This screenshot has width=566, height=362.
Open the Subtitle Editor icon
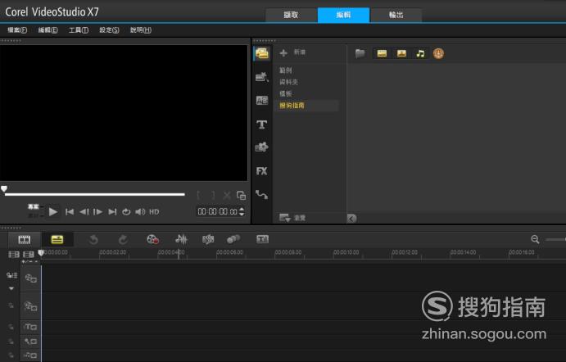pyautogui.click(x=262, y=239)
